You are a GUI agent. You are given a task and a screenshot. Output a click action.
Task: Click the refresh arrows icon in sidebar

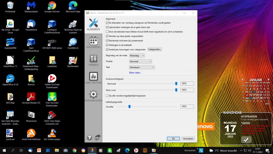coord(97,138)
